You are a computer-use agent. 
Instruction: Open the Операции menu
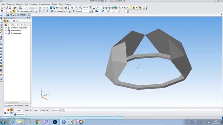click(33, 4)
